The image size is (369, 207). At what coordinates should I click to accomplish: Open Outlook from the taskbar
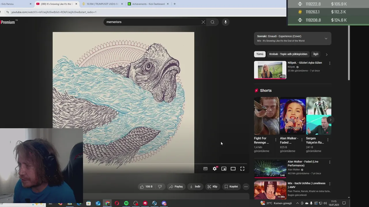click(x=98, y=203)
